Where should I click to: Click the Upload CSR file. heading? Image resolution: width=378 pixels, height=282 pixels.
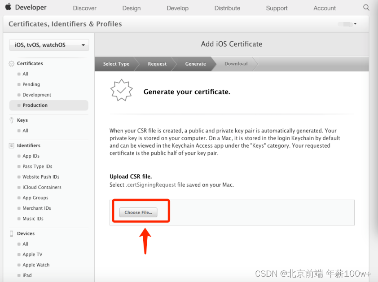131,176
